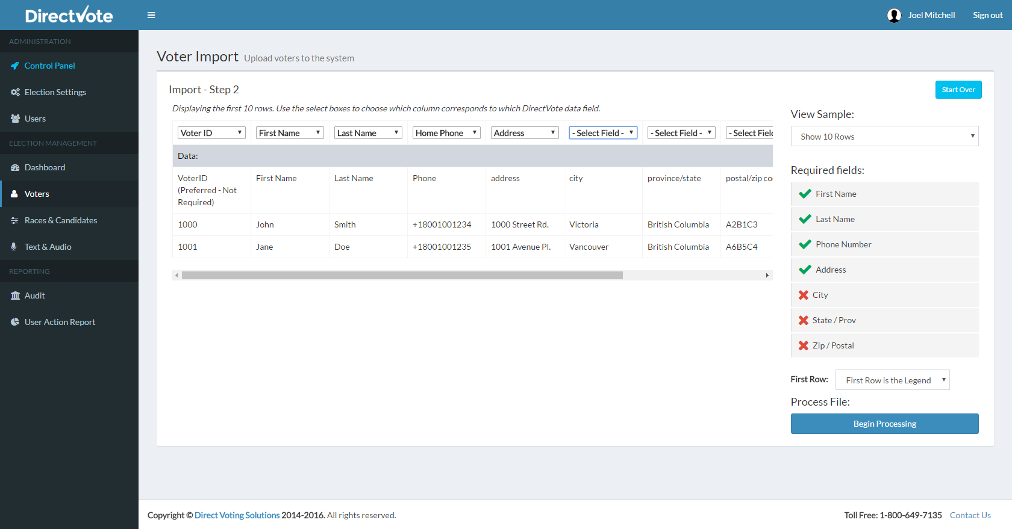The width and height of the screenshot is (1012, 529).
Task: Open the Address column field dropdown
Action: pyautogui.click(x=525, y=133)
